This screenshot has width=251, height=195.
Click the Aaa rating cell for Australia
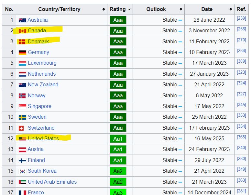[x=118, y=20]
